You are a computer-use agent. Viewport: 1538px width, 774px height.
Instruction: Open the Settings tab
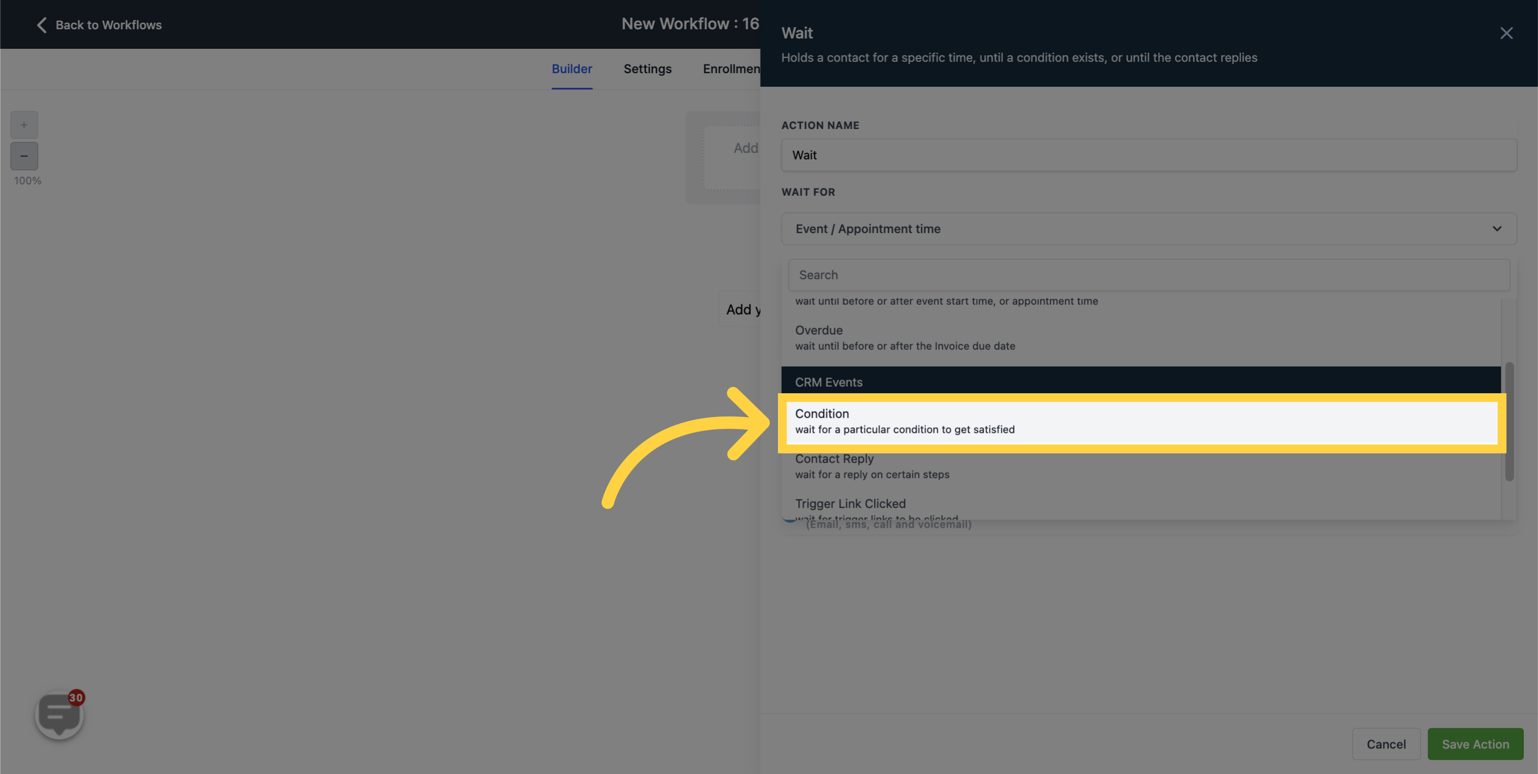647,69
